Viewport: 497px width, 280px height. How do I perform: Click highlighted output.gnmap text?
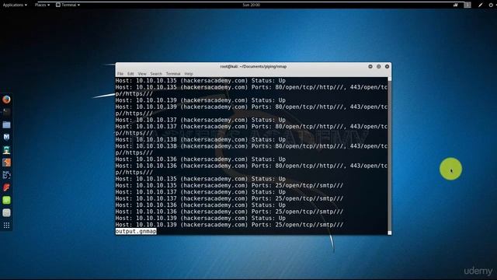click(136, 232)
